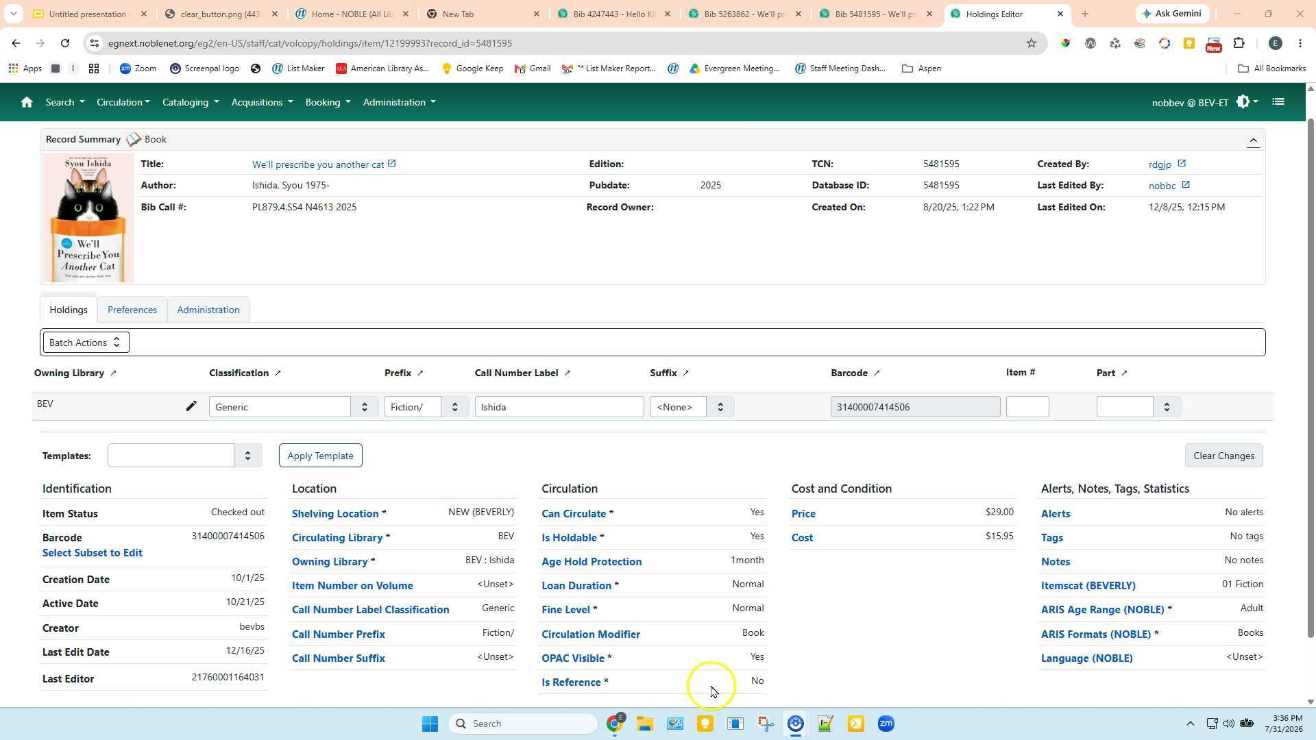Switch to the Preferences tab

pos(132,310)
